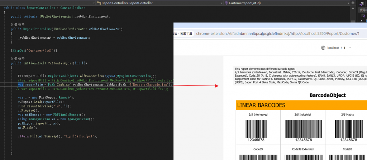Click the r.Prepare(); code line
The image size is (367, 160).
click(29, 110)
